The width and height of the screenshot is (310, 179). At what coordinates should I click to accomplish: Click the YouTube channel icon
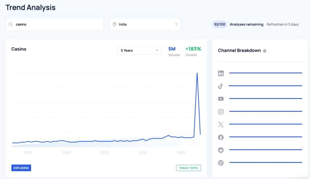[x=221, y=99]
